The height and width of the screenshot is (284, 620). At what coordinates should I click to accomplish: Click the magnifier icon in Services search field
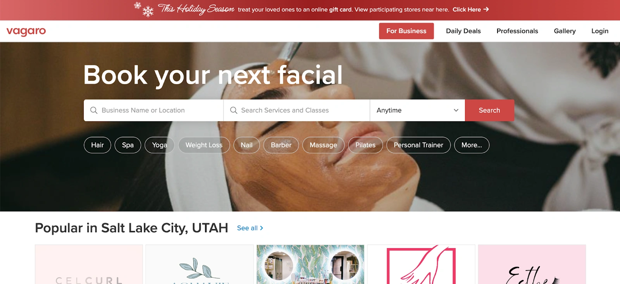(x=234, y=111)
